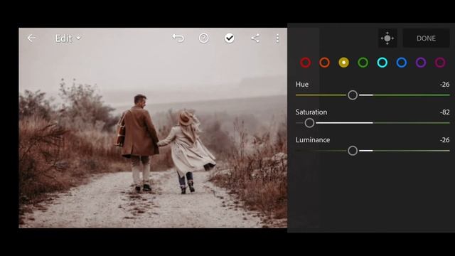Click the Luminance slider handle
Viewport: 455px width, 256px height.
click(x=353, y=151)
